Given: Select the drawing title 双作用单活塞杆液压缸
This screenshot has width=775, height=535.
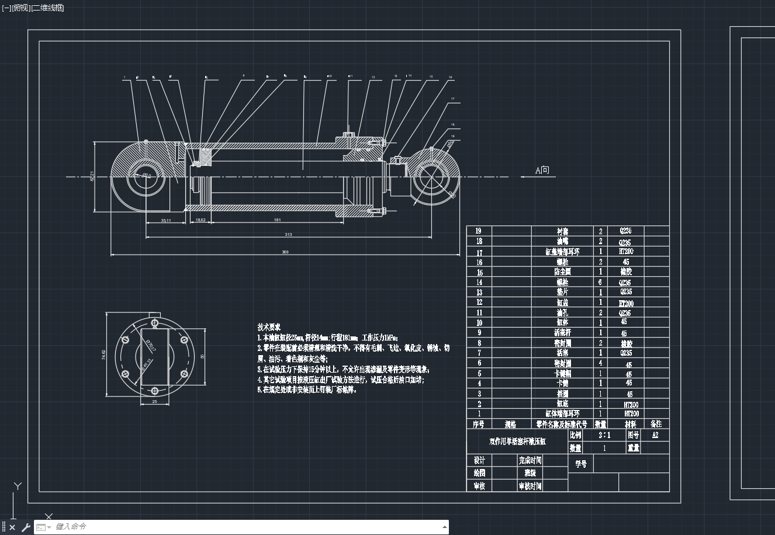Looking at the screenshot, I should click(x=517, y=442).
